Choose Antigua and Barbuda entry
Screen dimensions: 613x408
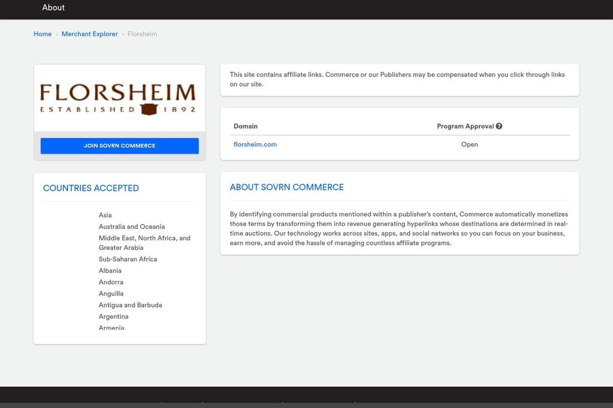pos(130,305)
